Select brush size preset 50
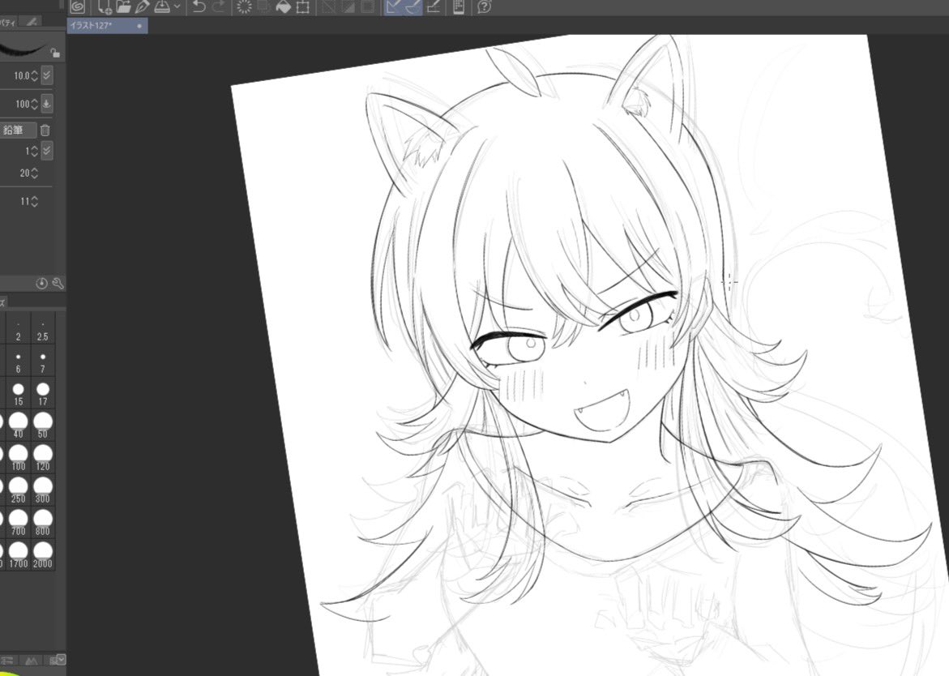The height and width of the screenshot is (676, 949). [x=42, y=426]
